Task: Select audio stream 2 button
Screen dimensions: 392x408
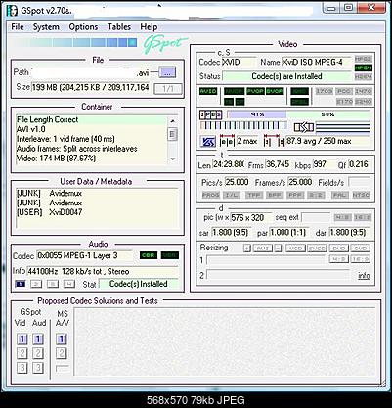Action: (x=36, y=284)
